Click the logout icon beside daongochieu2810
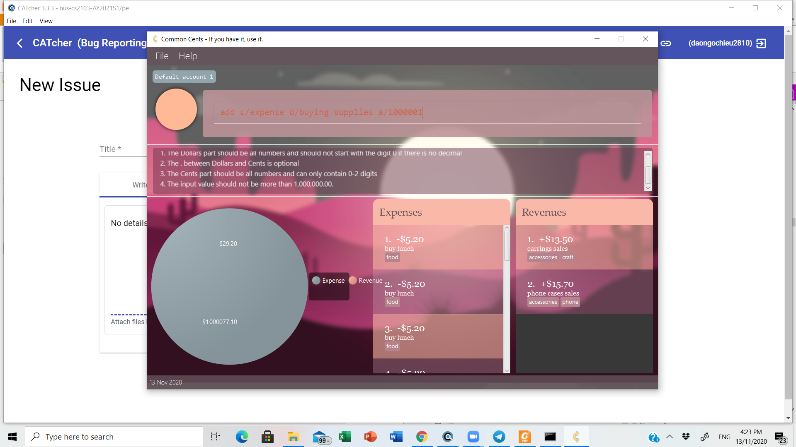The image size is (796, 447). (x=761, y=43)
